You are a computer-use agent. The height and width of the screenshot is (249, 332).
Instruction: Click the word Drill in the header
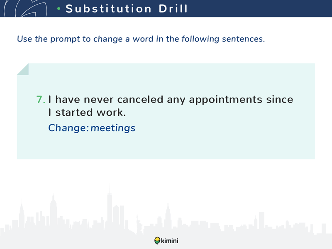[x=173, y=9]
